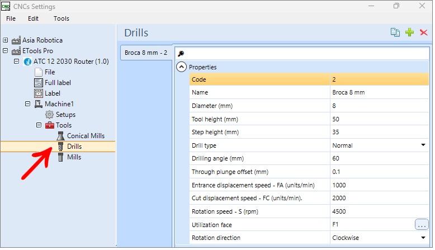Click the Diameter value 8
This screenshot has height=250, width=435.
click(379, 106)
